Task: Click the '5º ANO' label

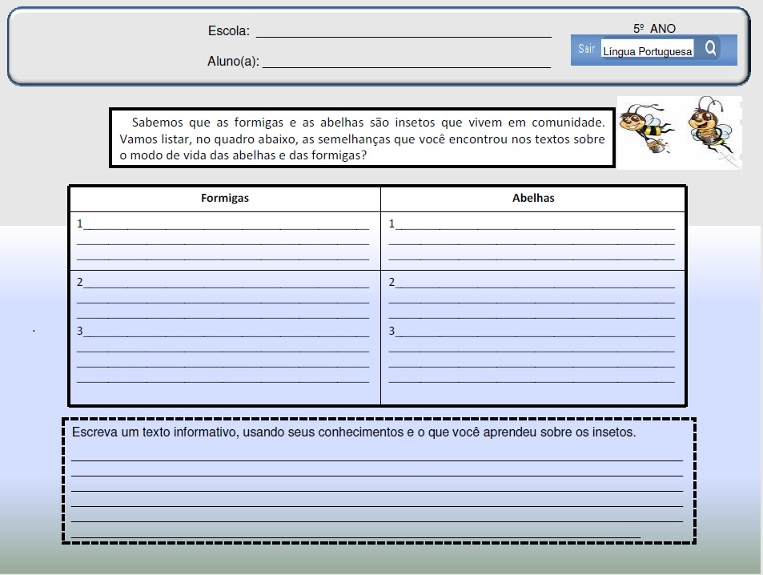Action: (x=654, y=29)
